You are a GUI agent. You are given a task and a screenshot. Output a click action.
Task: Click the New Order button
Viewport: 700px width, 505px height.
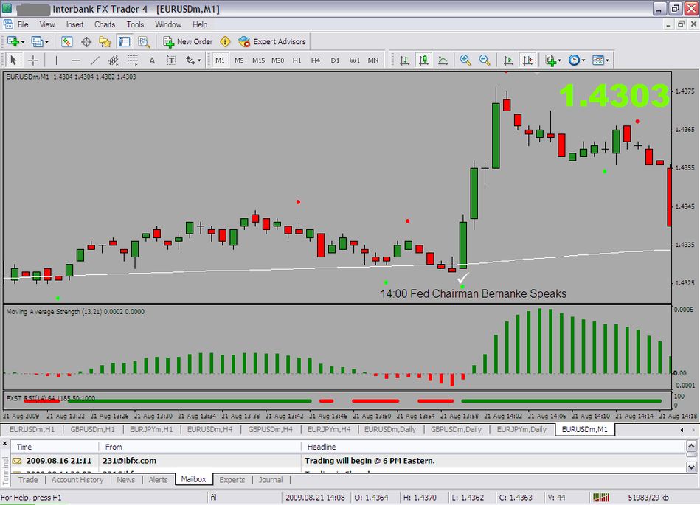coord(187,42)
